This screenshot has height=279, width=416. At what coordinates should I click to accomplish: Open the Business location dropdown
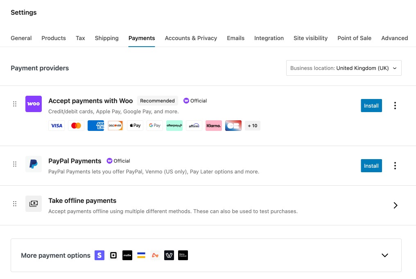[x=344, y=68]
